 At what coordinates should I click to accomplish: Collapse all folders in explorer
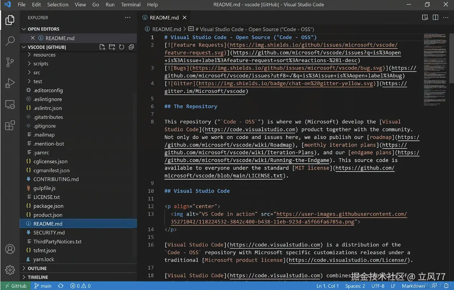(x=131, y=47)
